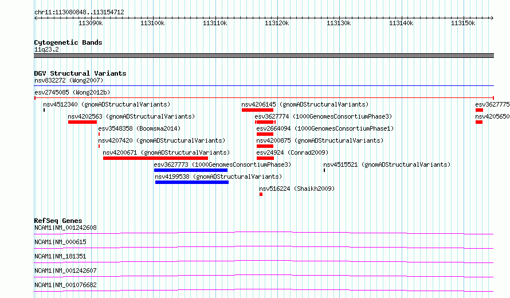Select the red esv2745085 variant line
This screenshot has height=298, width=510.
[264, 97]
